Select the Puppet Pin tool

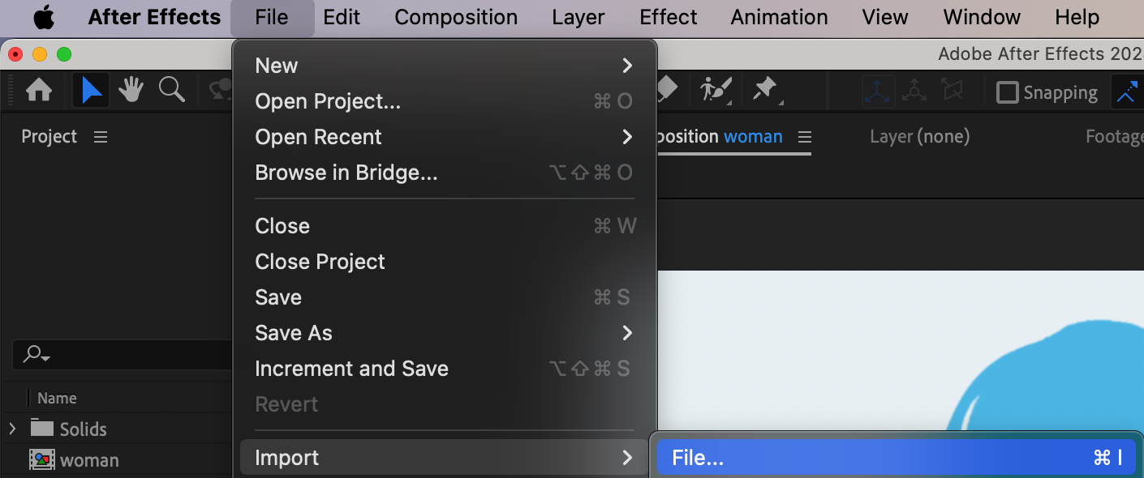pyautogui.click(x=765, y=90)
